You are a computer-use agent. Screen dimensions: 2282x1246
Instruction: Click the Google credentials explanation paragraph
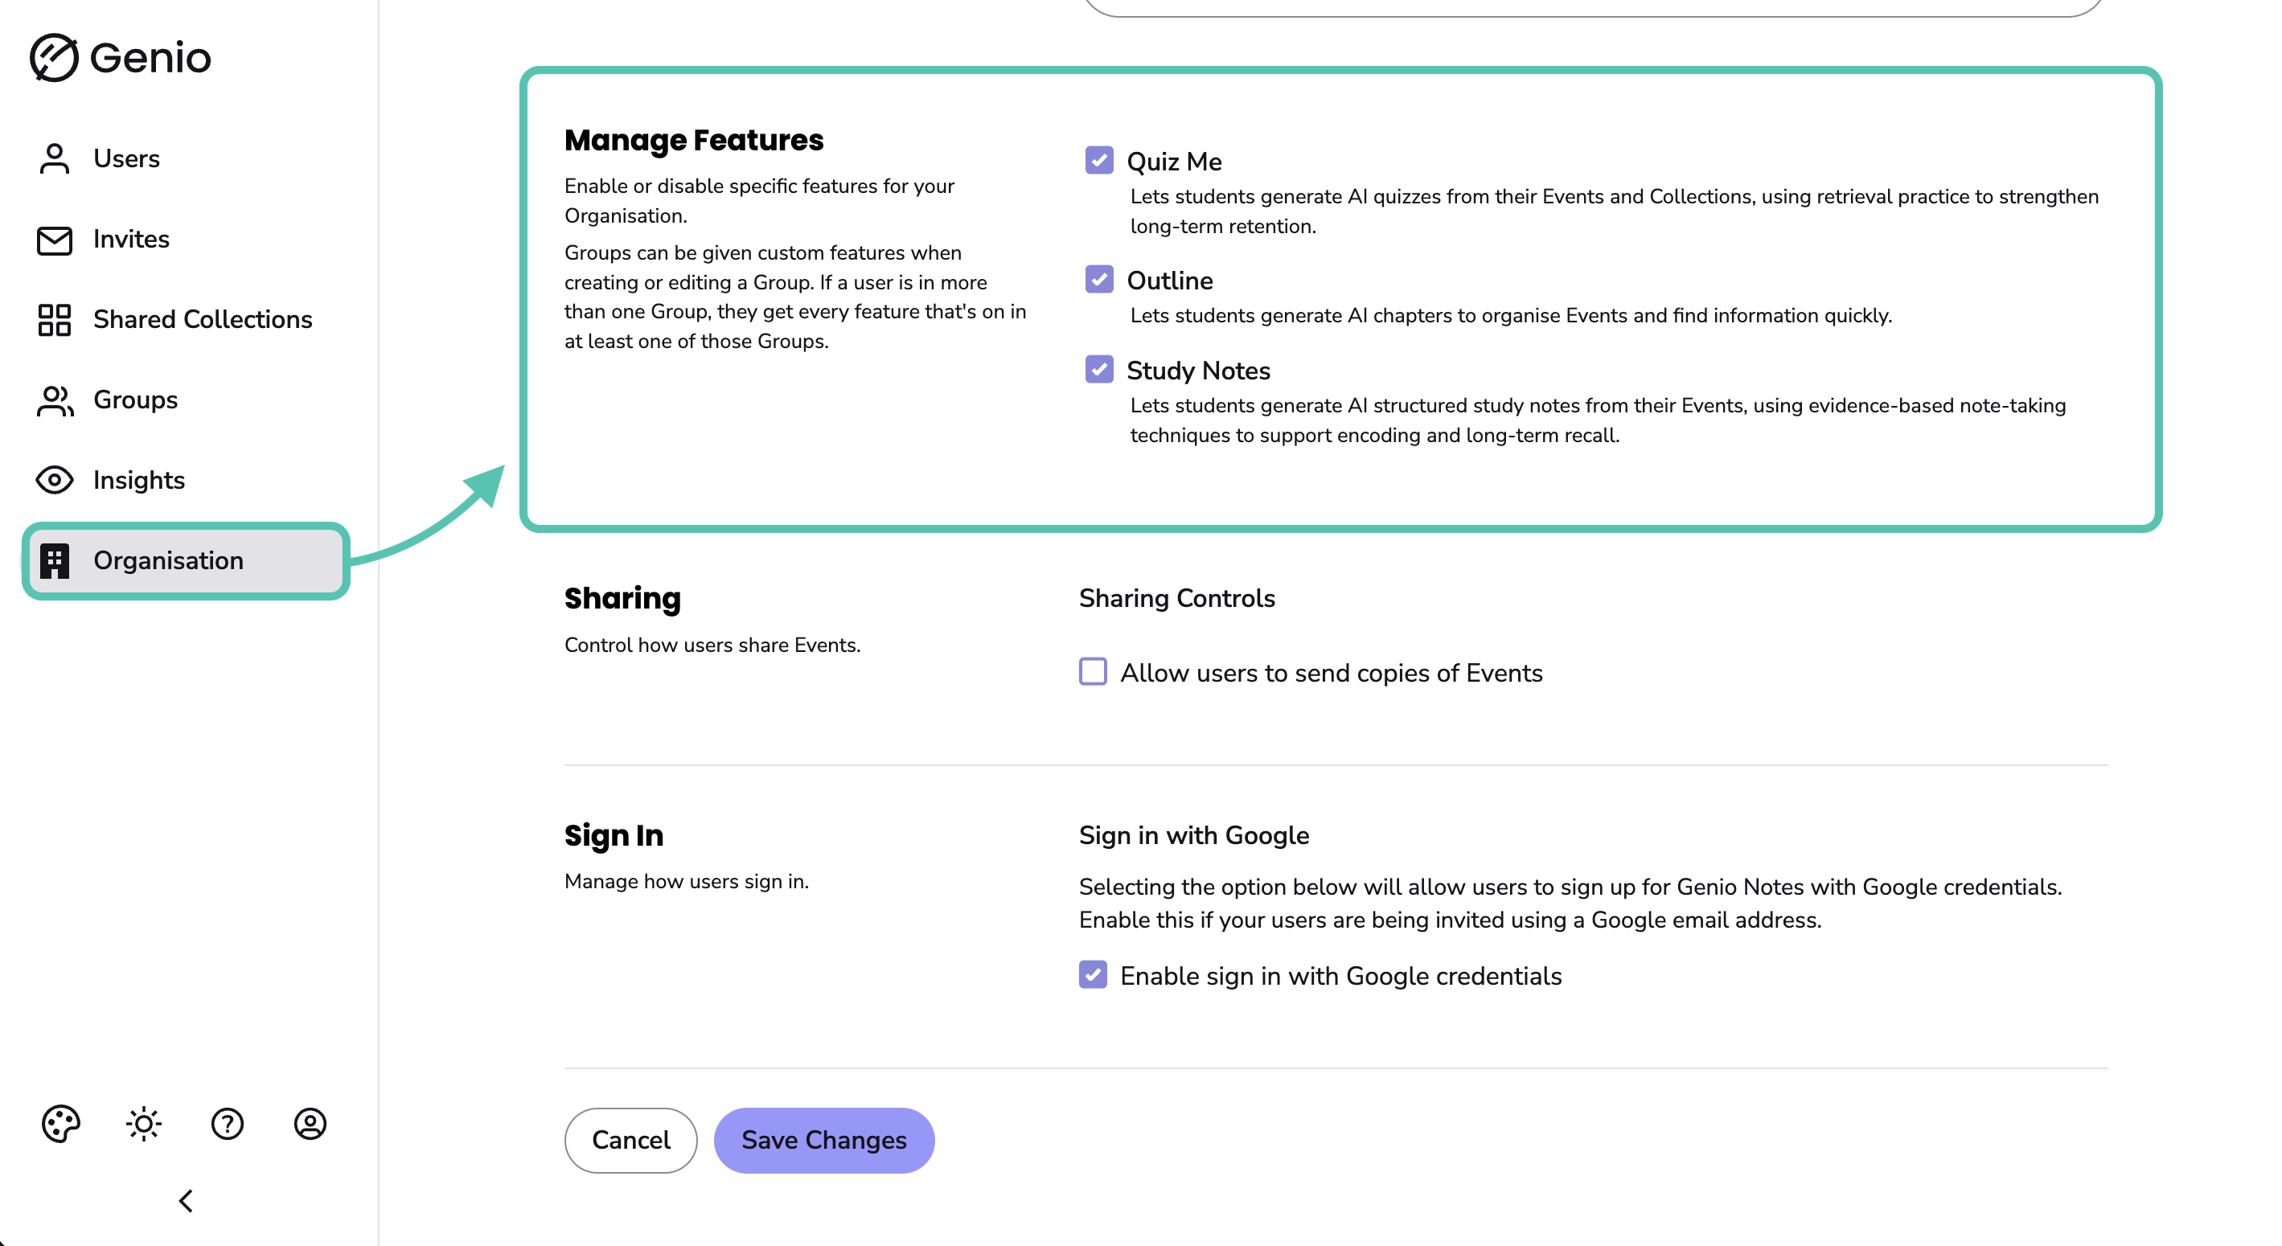pyautogui.click(x=1570, y=904)
